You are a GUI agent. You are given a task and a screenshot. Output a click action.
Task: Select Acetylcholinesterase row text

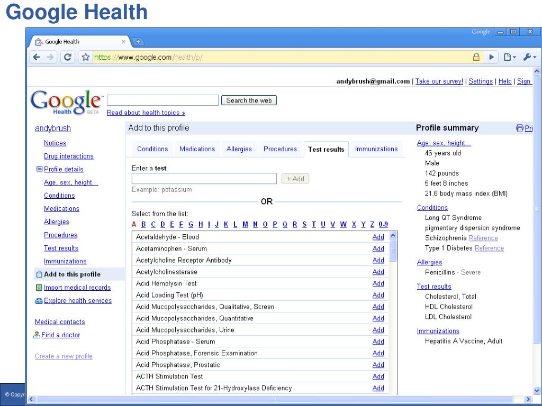[x=166, y=272]
